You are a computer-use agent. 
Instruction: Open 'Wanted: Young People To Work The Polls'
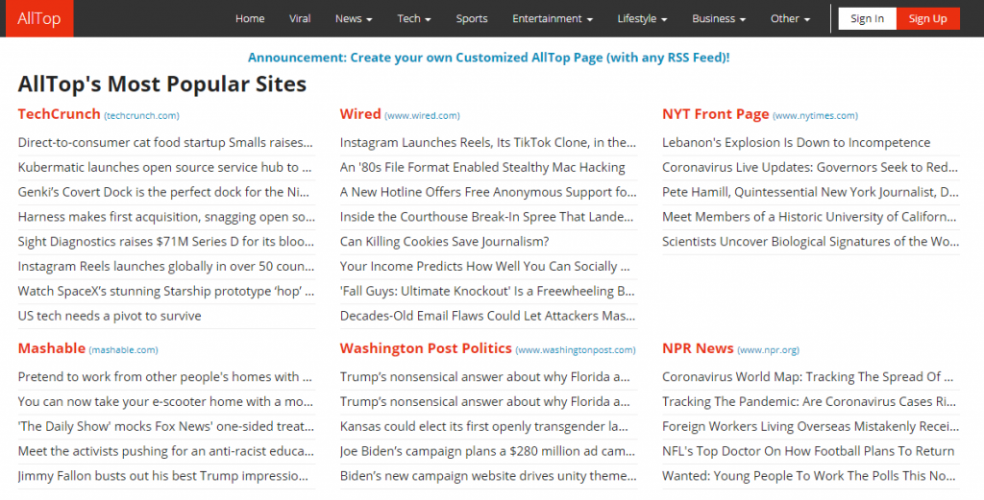[809, 476]
